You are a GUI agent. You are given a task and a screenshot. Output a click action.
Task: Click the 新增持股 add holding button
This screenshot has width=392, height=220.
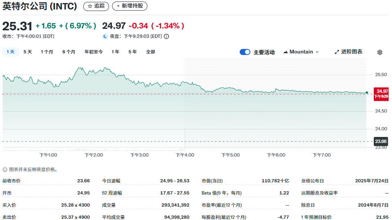tap(130, 6)
